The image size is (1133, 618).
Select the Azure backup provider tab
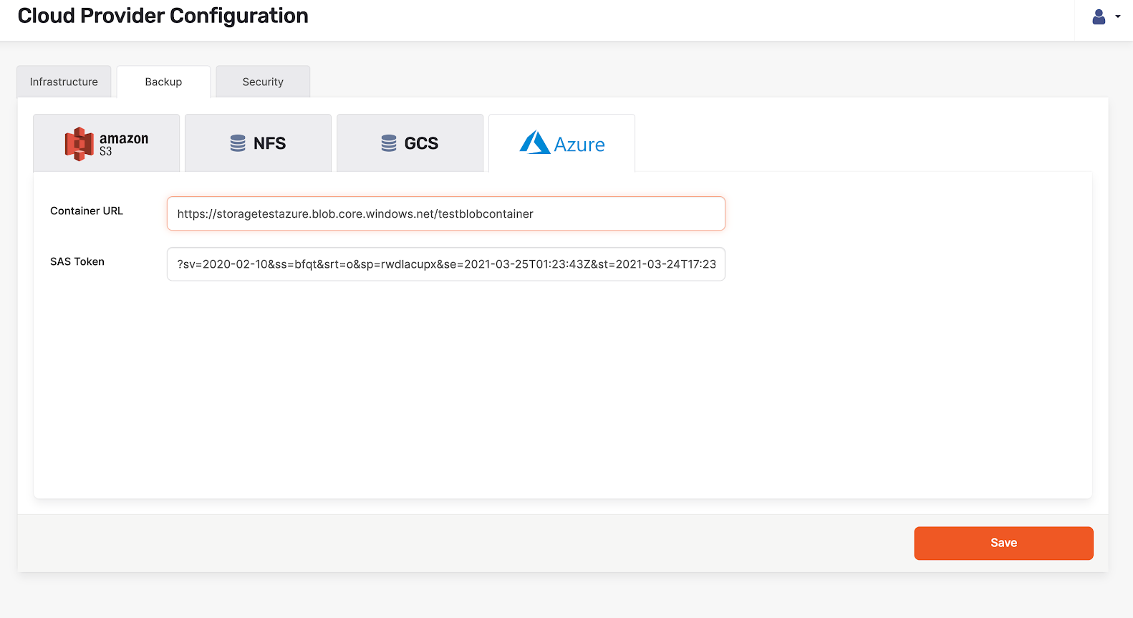(x=561, y=143)
